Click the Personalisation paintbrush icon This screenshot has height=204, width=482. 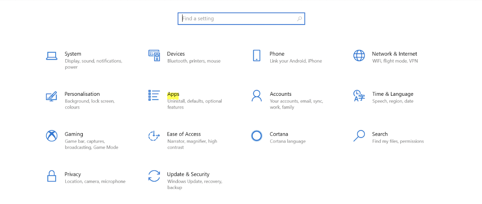click(x=52, y=96)
